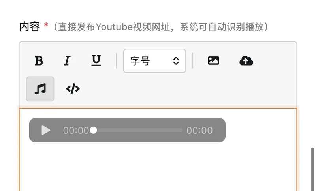The image size is (316, 191).
Task: Open the cloud upload tool
Action: point(246,61)
